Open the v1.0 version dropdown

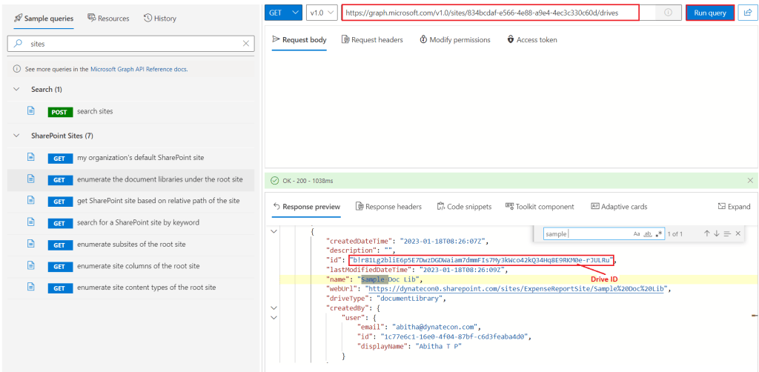coord(321,13)
